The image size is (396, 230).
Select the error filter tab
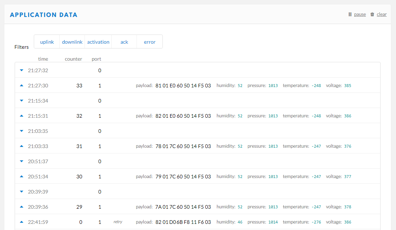pyautogui.click(x=149, y=42)
